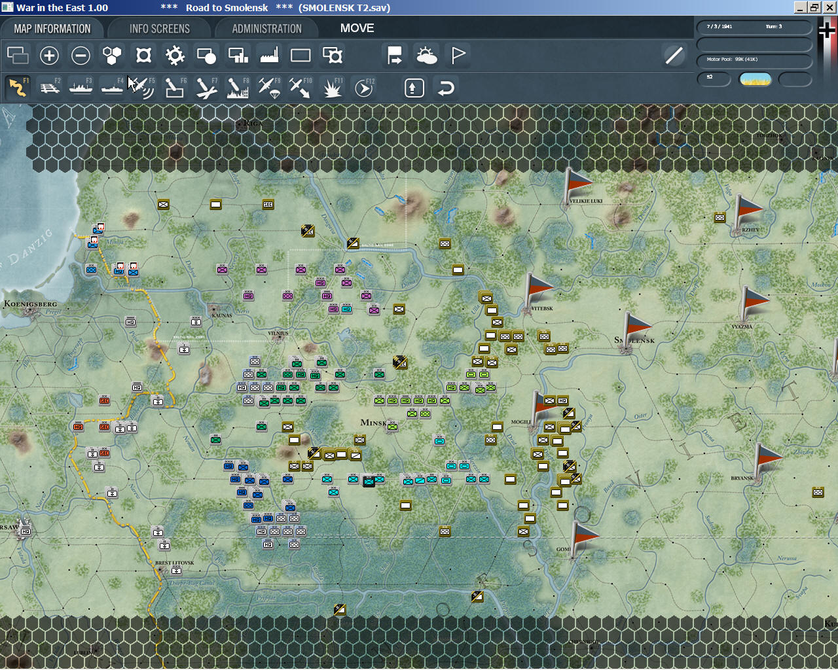The height and width of the screenshot is (670, 838).
Task: Click the date 7/3/1941
Action: (720, 27)
